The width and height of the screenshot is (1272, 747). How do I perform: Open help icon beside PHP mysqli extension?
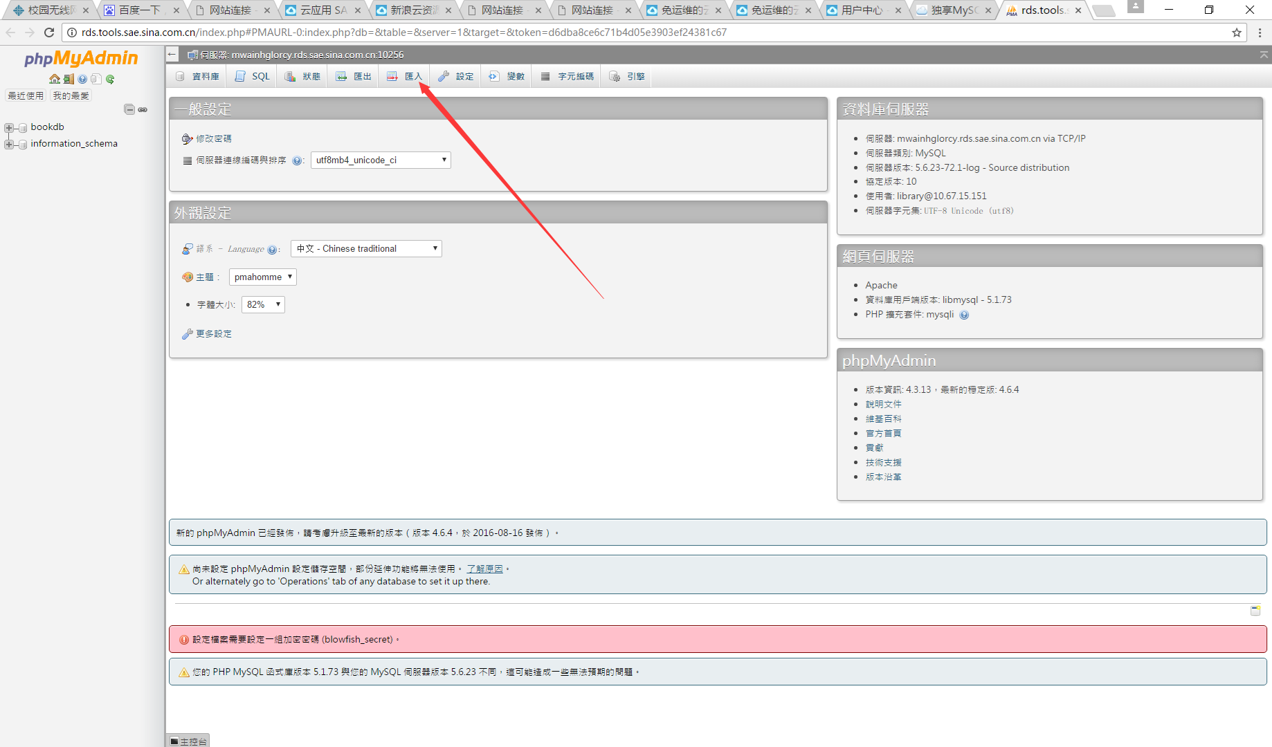(964, 315)
